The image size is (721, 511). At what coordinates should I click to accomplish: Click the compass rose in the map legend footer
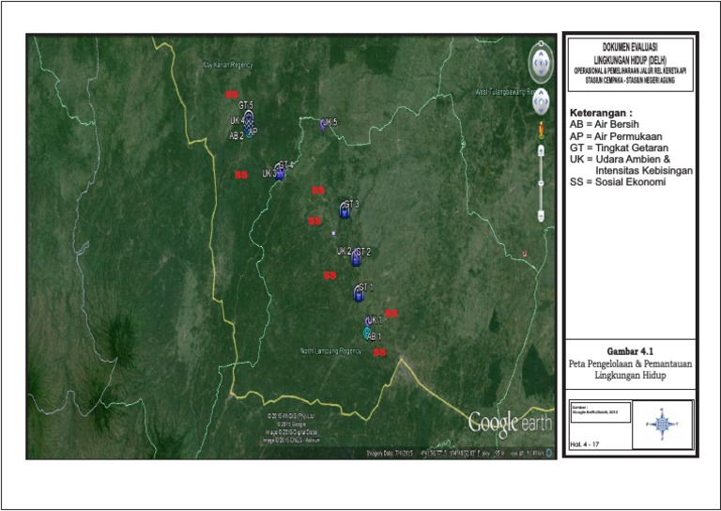click(662, 423)
